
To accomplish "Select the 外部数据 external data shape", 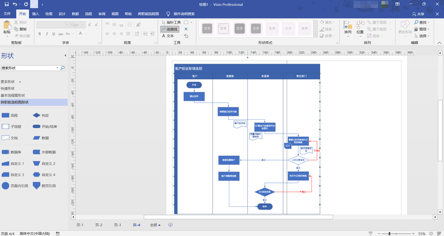I will (44, 152).
